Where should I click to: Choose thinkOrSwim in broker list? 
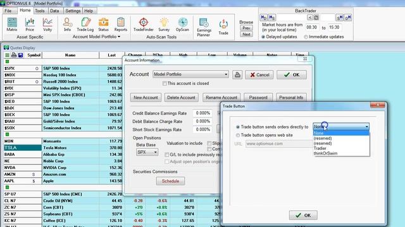[x=341, y=153]
